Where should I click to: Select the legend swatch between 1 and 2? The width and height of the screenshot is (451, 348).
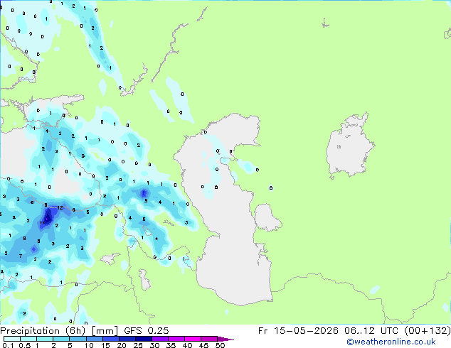tap(45, 339)
